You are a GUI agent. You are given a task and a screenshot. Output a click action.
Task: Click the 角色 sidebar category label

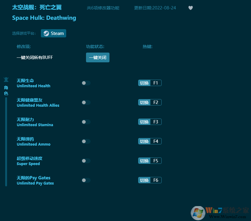[6, 91]
